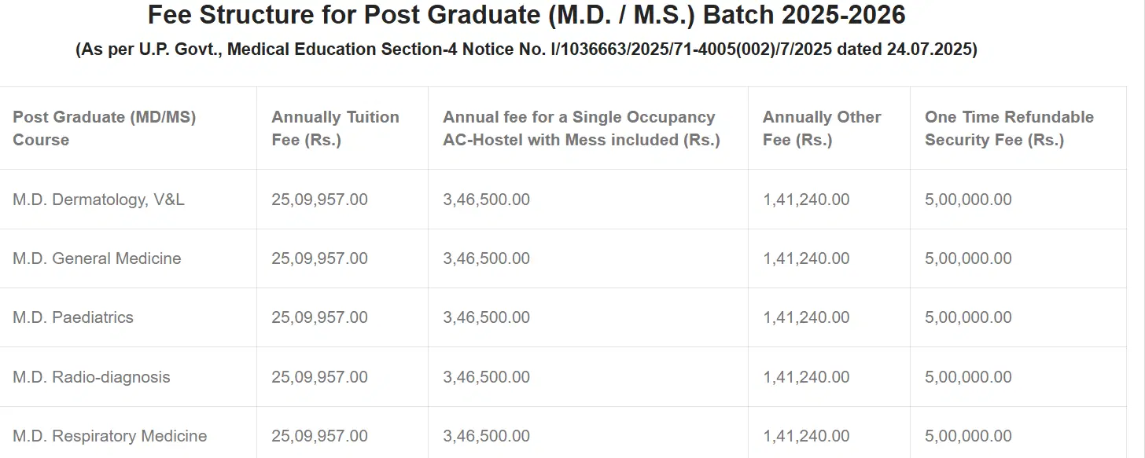Viewport: 1145px width, 458px height.
Task: Click the M.D. Dermatology, V&L course cell
Action: tap(98, 200)
